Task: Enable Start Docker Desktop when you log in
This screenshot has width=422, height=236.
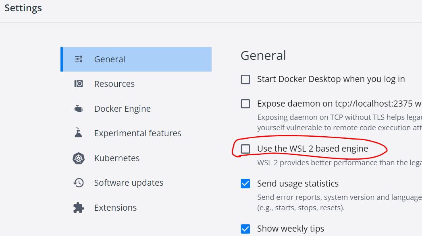Action: pyautogui.click(x=245, y=79)
